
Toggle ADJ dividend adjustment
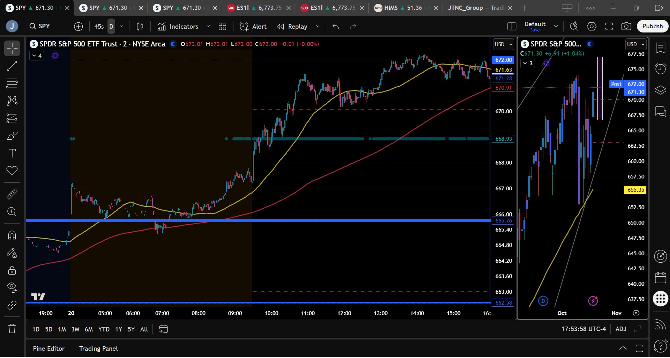pyautogui.click(x=621, y=329)
